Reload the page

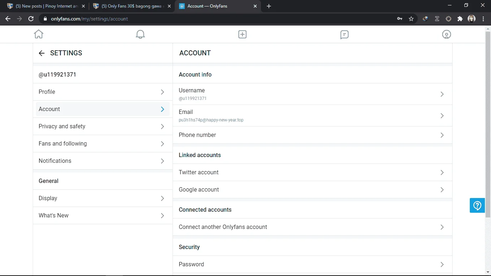[x=31, y=19]
